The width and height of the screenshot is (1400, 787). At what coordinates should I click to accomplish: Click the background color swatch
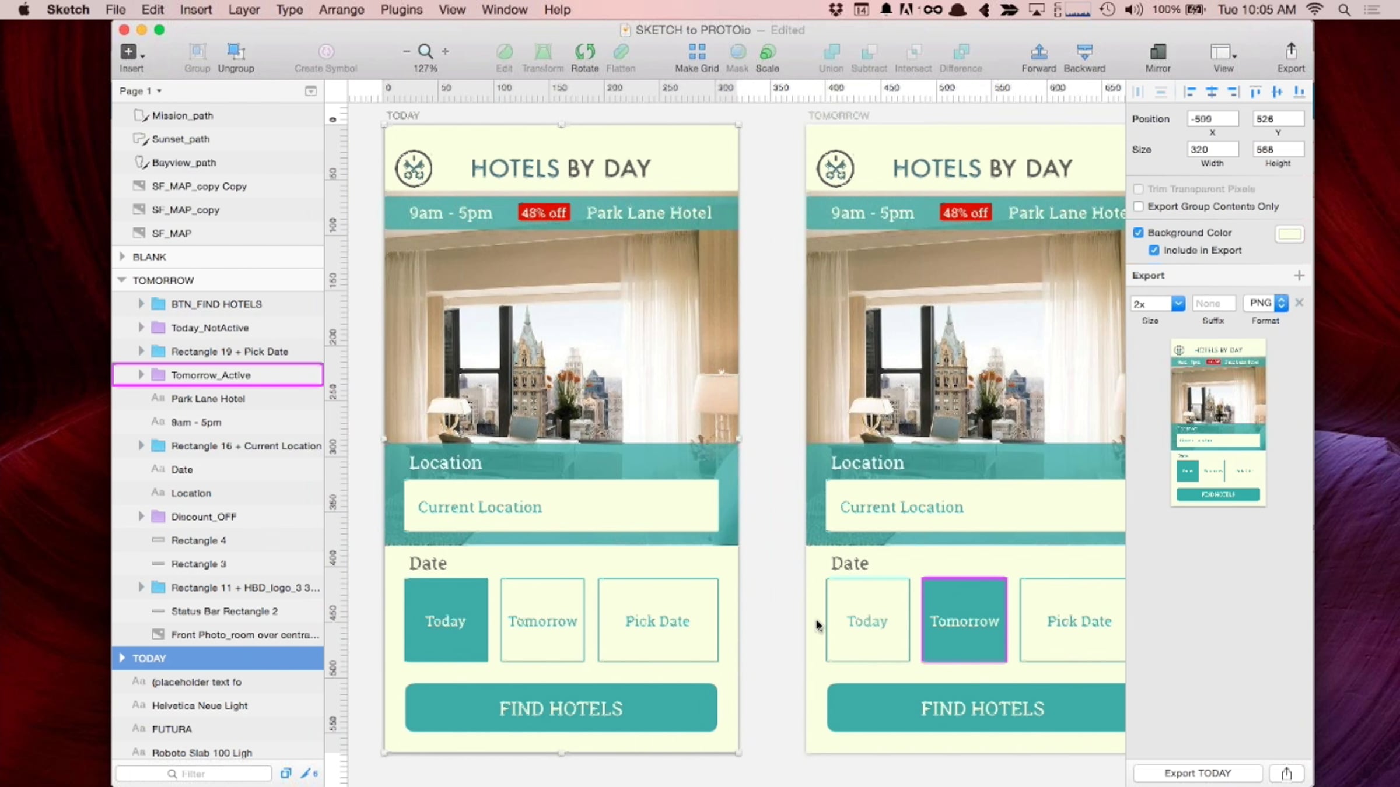(x=1289, y=234)
